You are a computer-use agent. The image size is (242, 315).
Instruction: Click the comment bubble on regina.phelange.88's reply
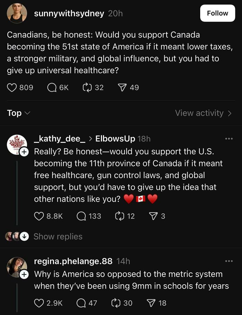pos(82,303)
